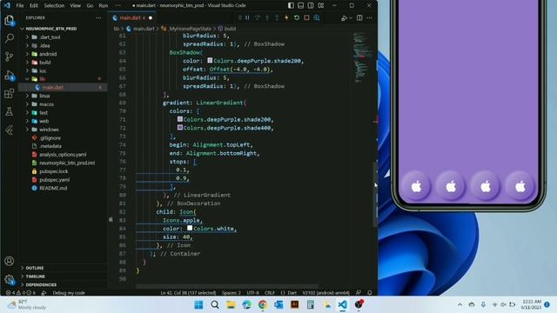Open the Source Control view

10,57
